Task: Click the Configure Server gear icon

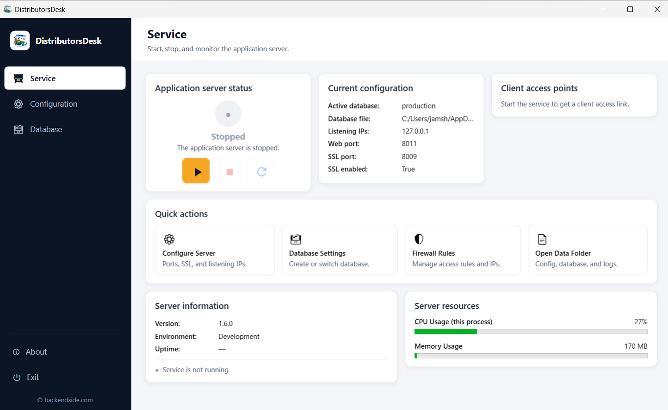Action: pos(169,239)
